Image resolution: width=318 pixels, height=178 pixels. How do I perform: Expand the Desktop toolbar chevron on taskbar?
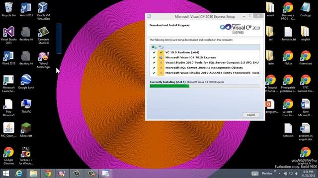click(275, 172)
